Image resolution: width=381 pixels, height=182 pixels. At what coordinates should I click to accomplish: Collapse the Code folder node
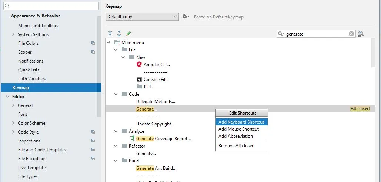click(x=116, y=94)
